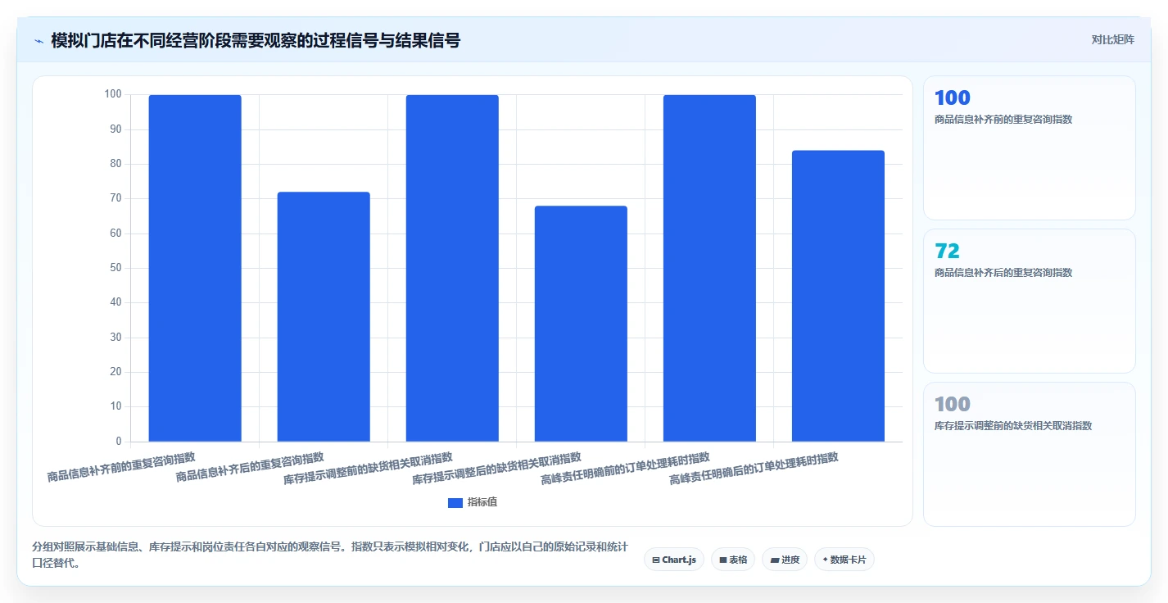Toggle the 指标值 legend item
This screenshot has width=1168, height=603.
click(x=473, y=502)
